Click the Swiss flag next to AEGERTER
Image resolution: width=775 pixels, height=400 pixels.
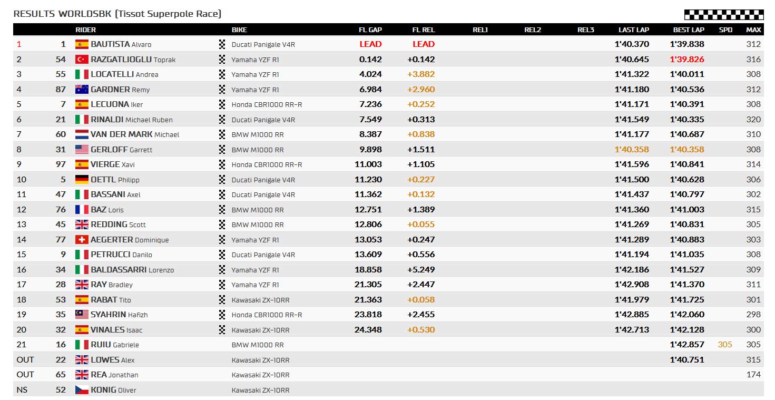82,240
